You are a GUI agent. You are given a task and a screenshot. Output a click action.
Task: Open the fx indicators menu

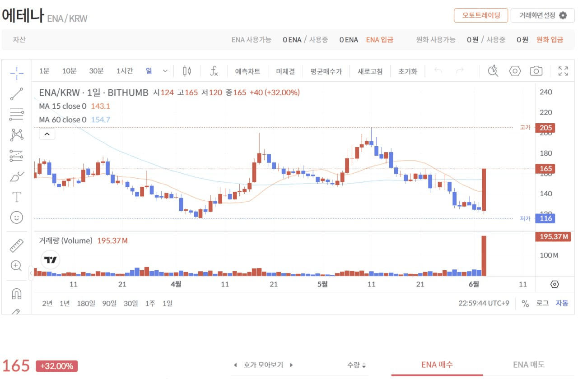click(214, 71)
